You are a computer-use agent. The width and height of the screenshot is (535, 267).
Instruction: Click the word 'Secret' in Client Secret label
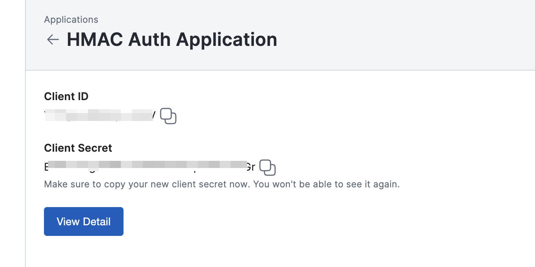95,148
